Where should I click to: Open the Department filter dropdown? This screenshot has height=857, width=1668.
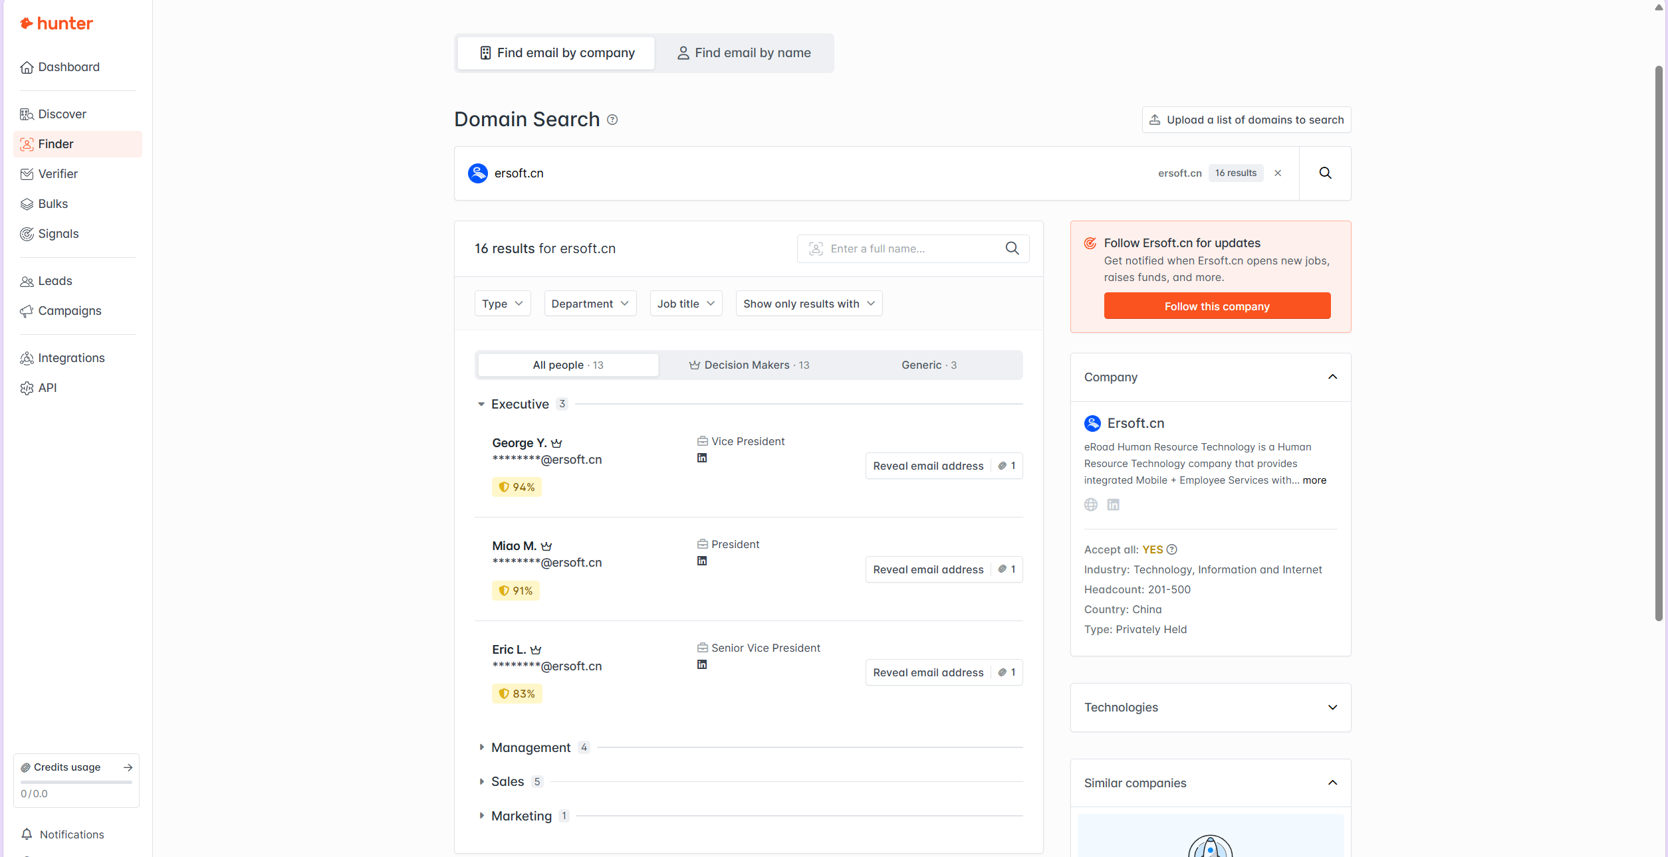point(590,304)
